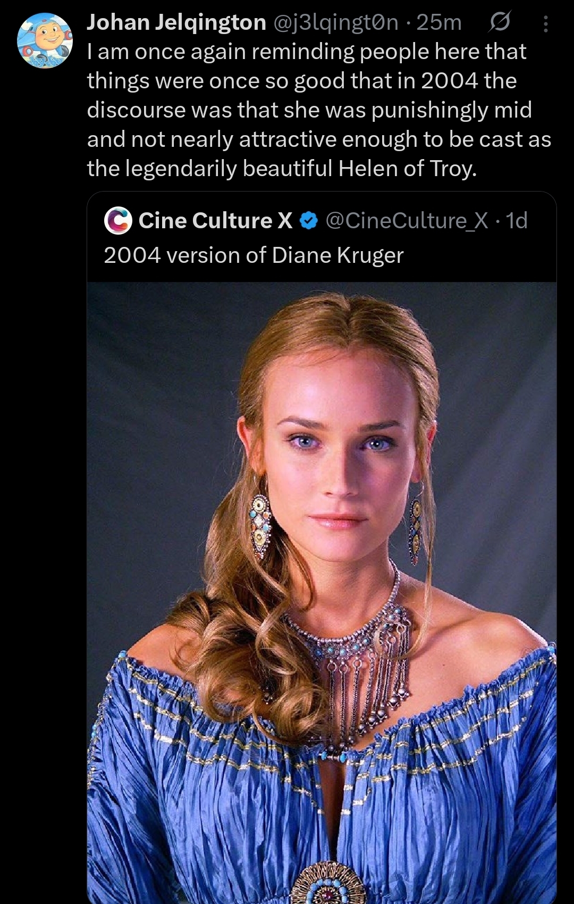574x904 pixels.
Task: Open the three-dot more options menu
Action: [545, 23]
